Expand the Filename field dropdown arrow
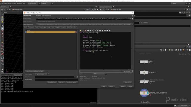 click(x=75, y=77)
